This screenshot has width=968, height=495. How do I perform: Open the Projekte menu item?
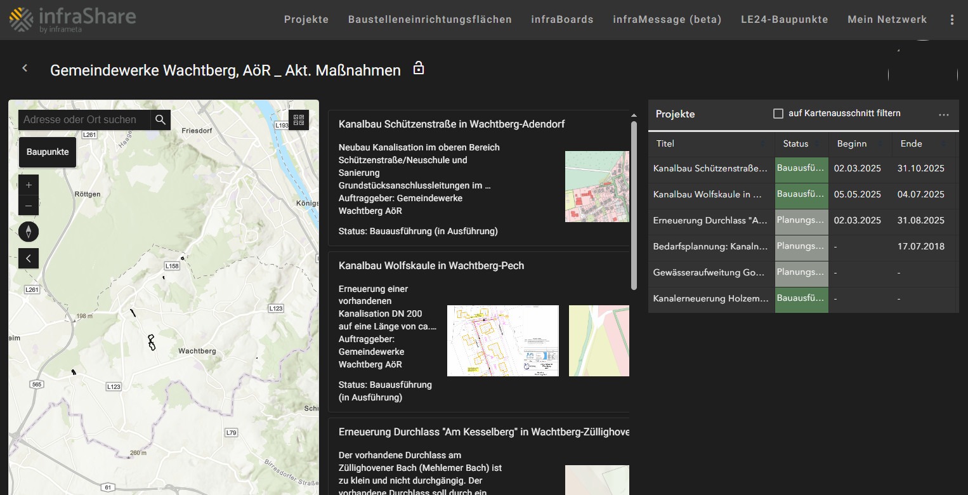306,20
